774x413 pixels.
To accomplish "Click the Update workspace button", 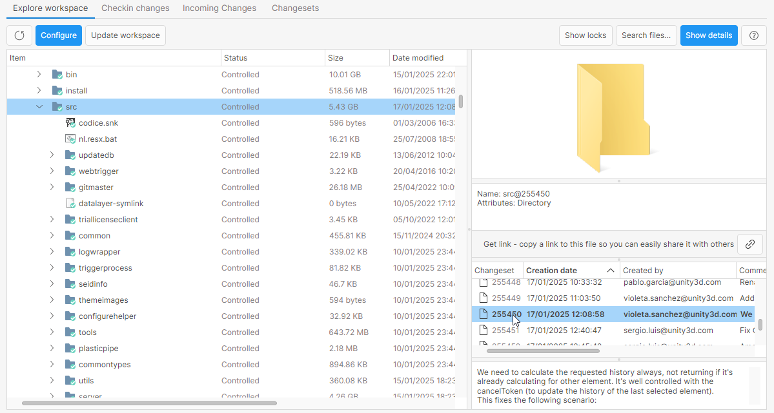I will pyautogui.click(x=125, y=35).
